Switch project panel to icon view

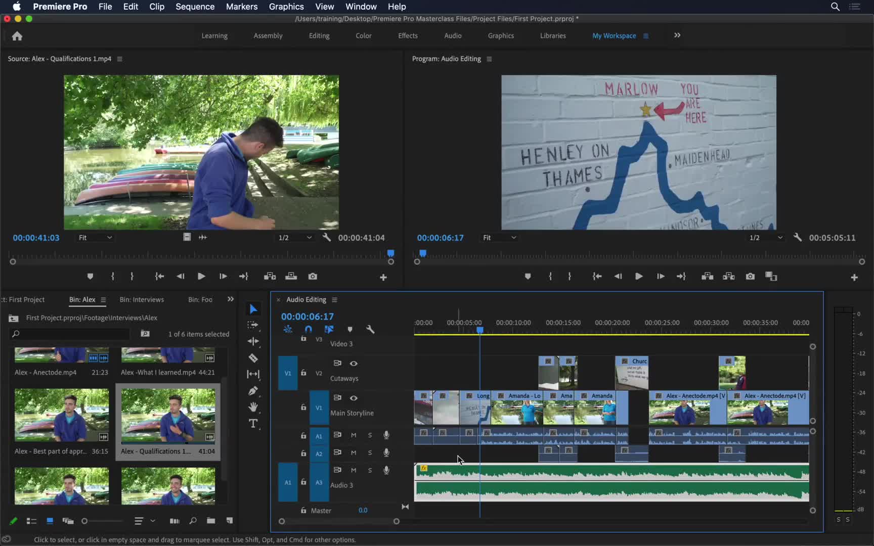tap(50, 521)
